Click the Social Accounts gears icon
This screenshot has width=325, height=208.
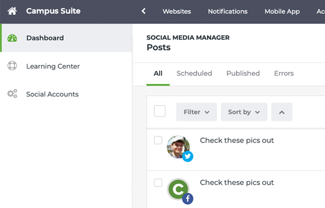(x=12, y=94)
